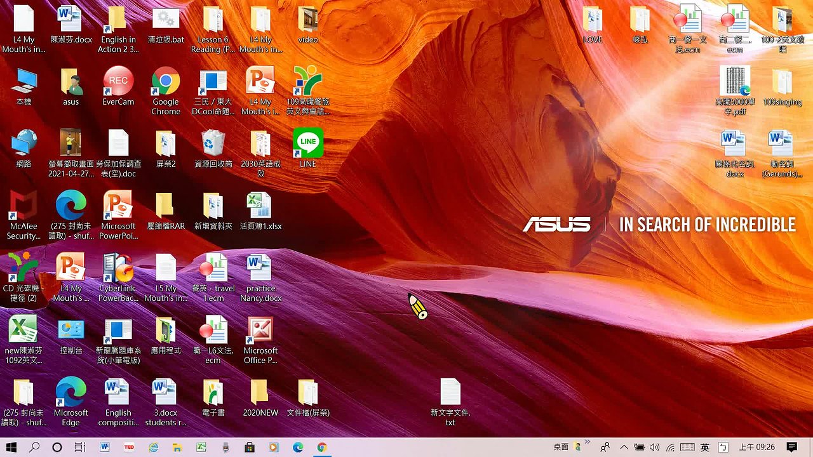Open practice Nancy.docx document
The height and width of the screenshot is (457, 813).
260,279
